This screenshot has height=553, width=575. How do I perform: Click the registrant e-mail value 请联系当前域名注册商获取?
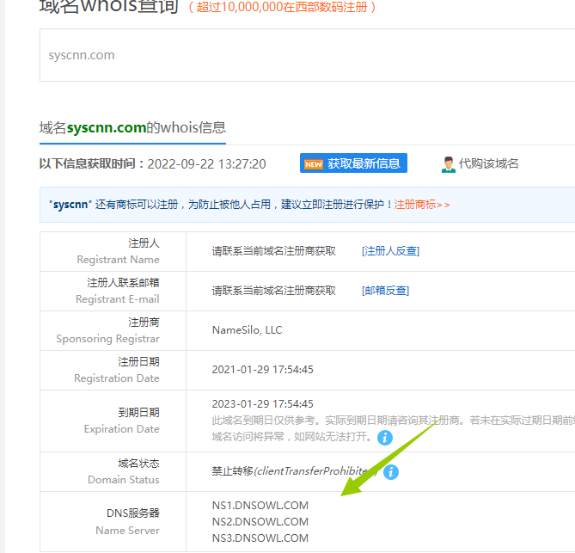click(x=273, y=291)
